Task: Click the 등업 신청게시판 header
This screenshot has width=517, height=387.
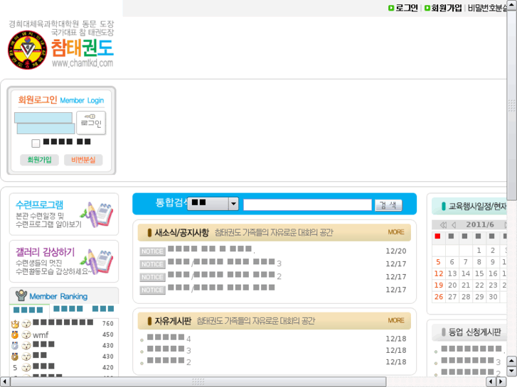Action: click(x=469, y=332)
